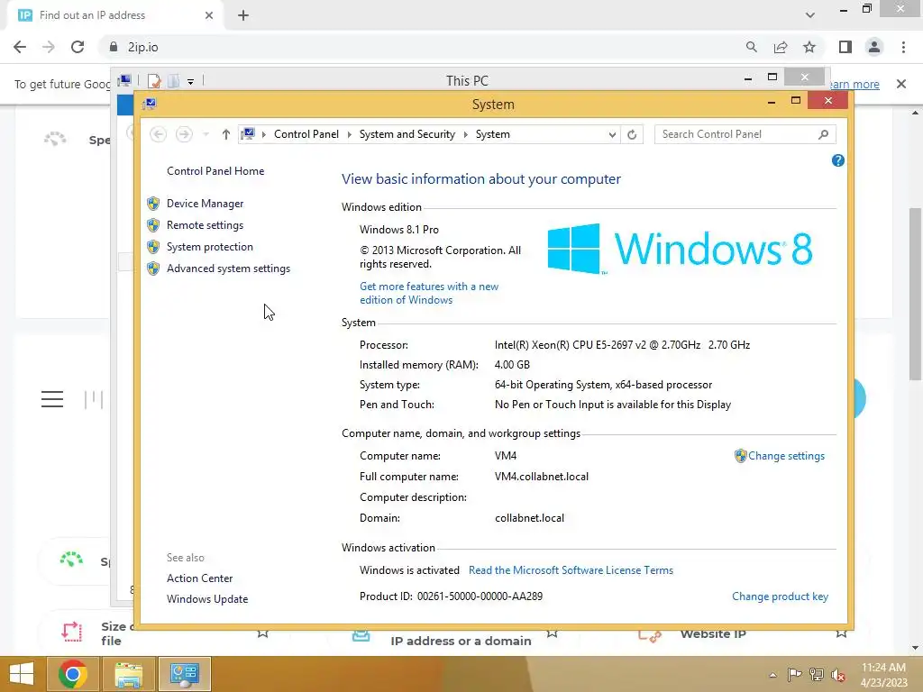This screenshot has height=692, width=923.
Task: Click the Control Panel taskbar icon
Action: click(x=184, y=674)
